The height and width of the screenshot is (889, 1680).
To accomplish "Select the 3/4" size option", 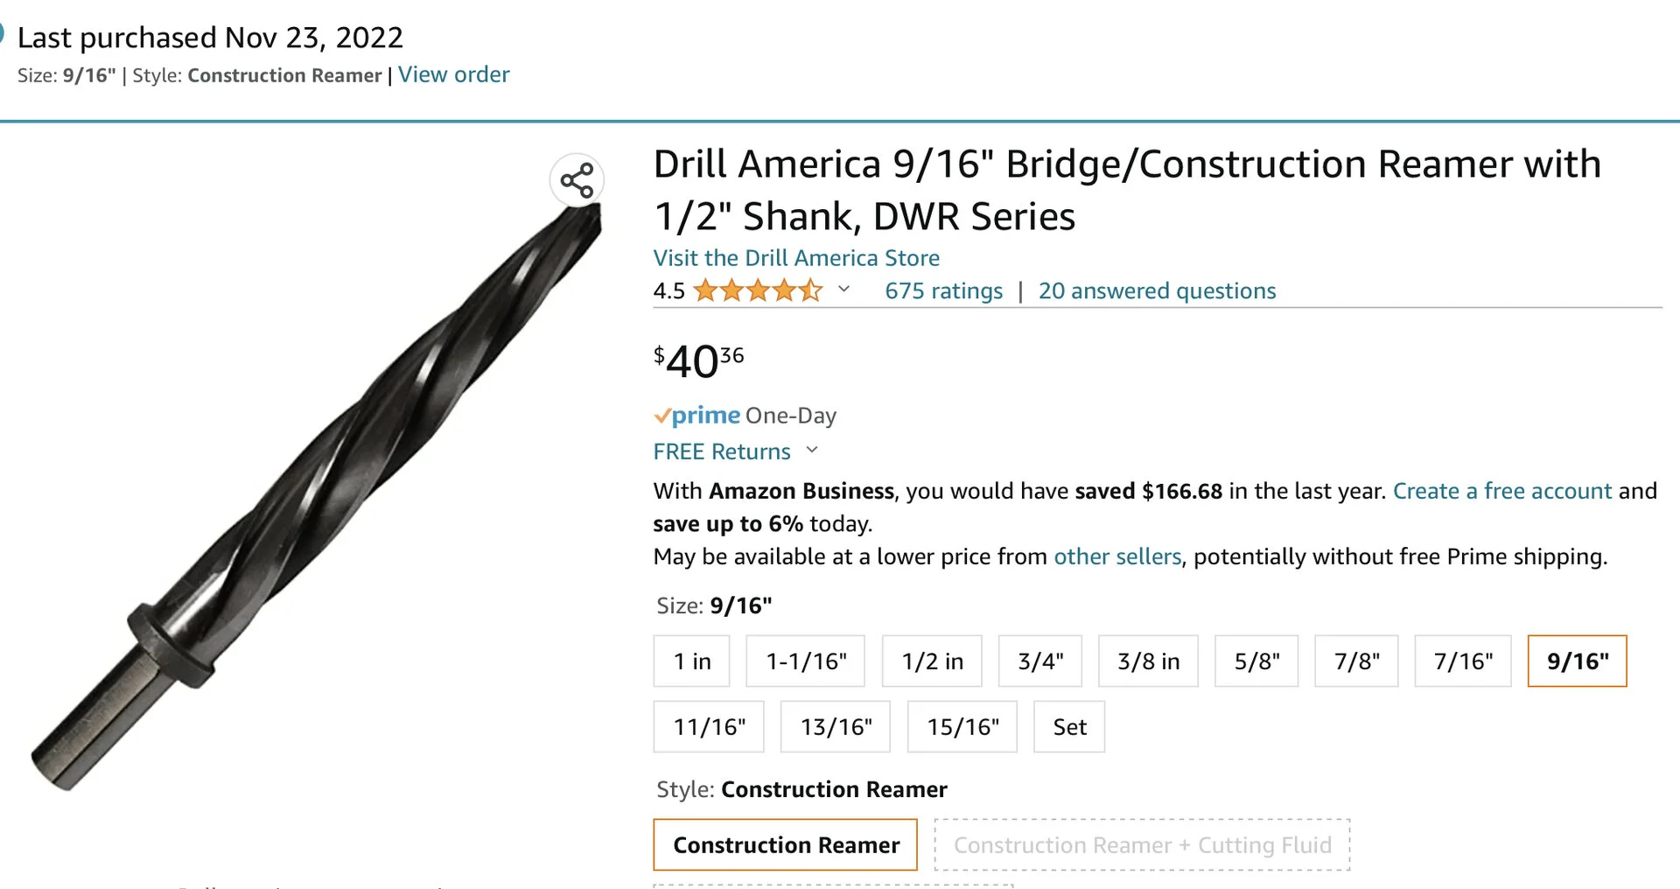I will point(1039,661).
